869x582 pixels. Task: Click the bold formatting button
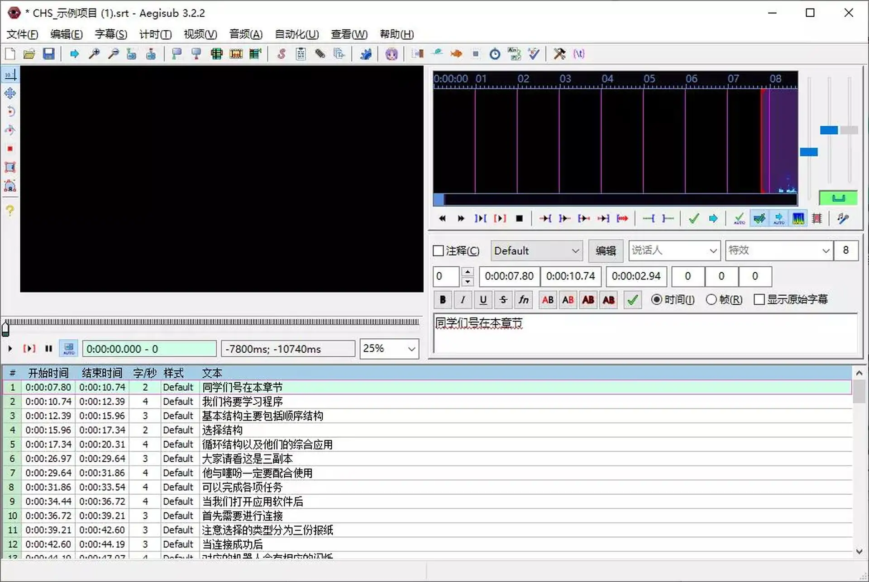click(443, 299)
